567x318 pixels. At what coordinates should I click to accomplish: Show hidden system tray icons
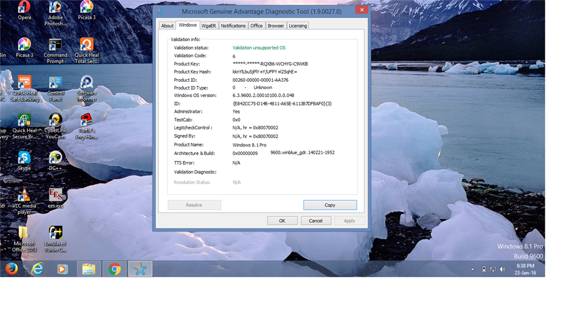472,269
